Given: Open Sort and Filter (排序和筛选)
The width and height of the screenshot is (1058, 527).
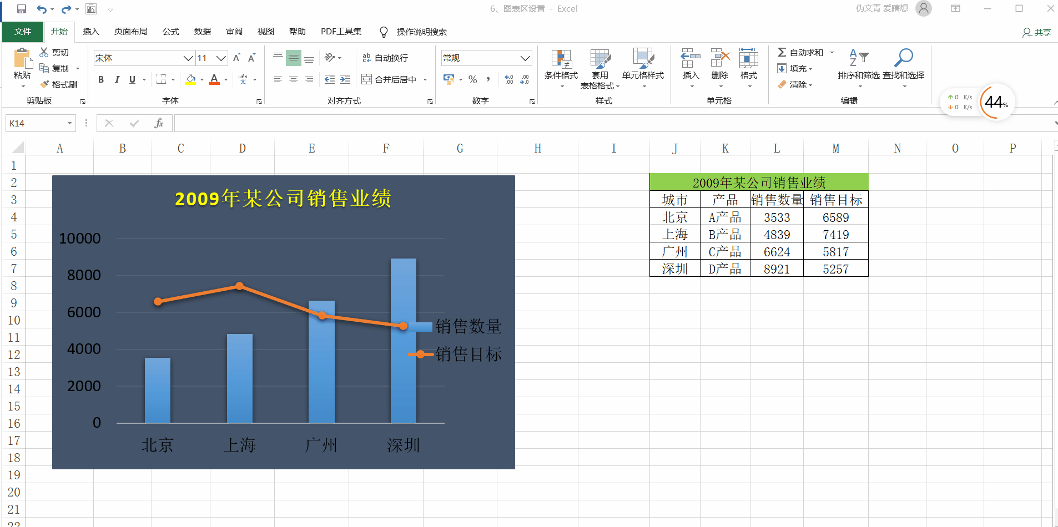Looking at the screenshot, I should pos(859,69).
